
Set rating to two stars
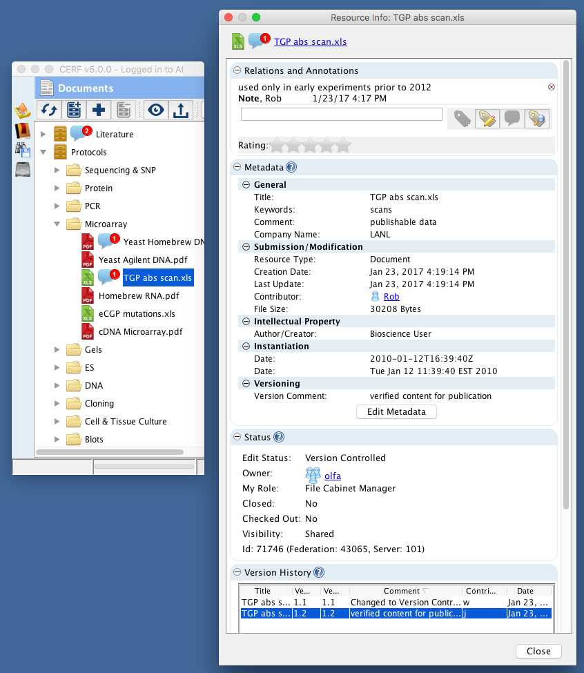tap(293, 145)
